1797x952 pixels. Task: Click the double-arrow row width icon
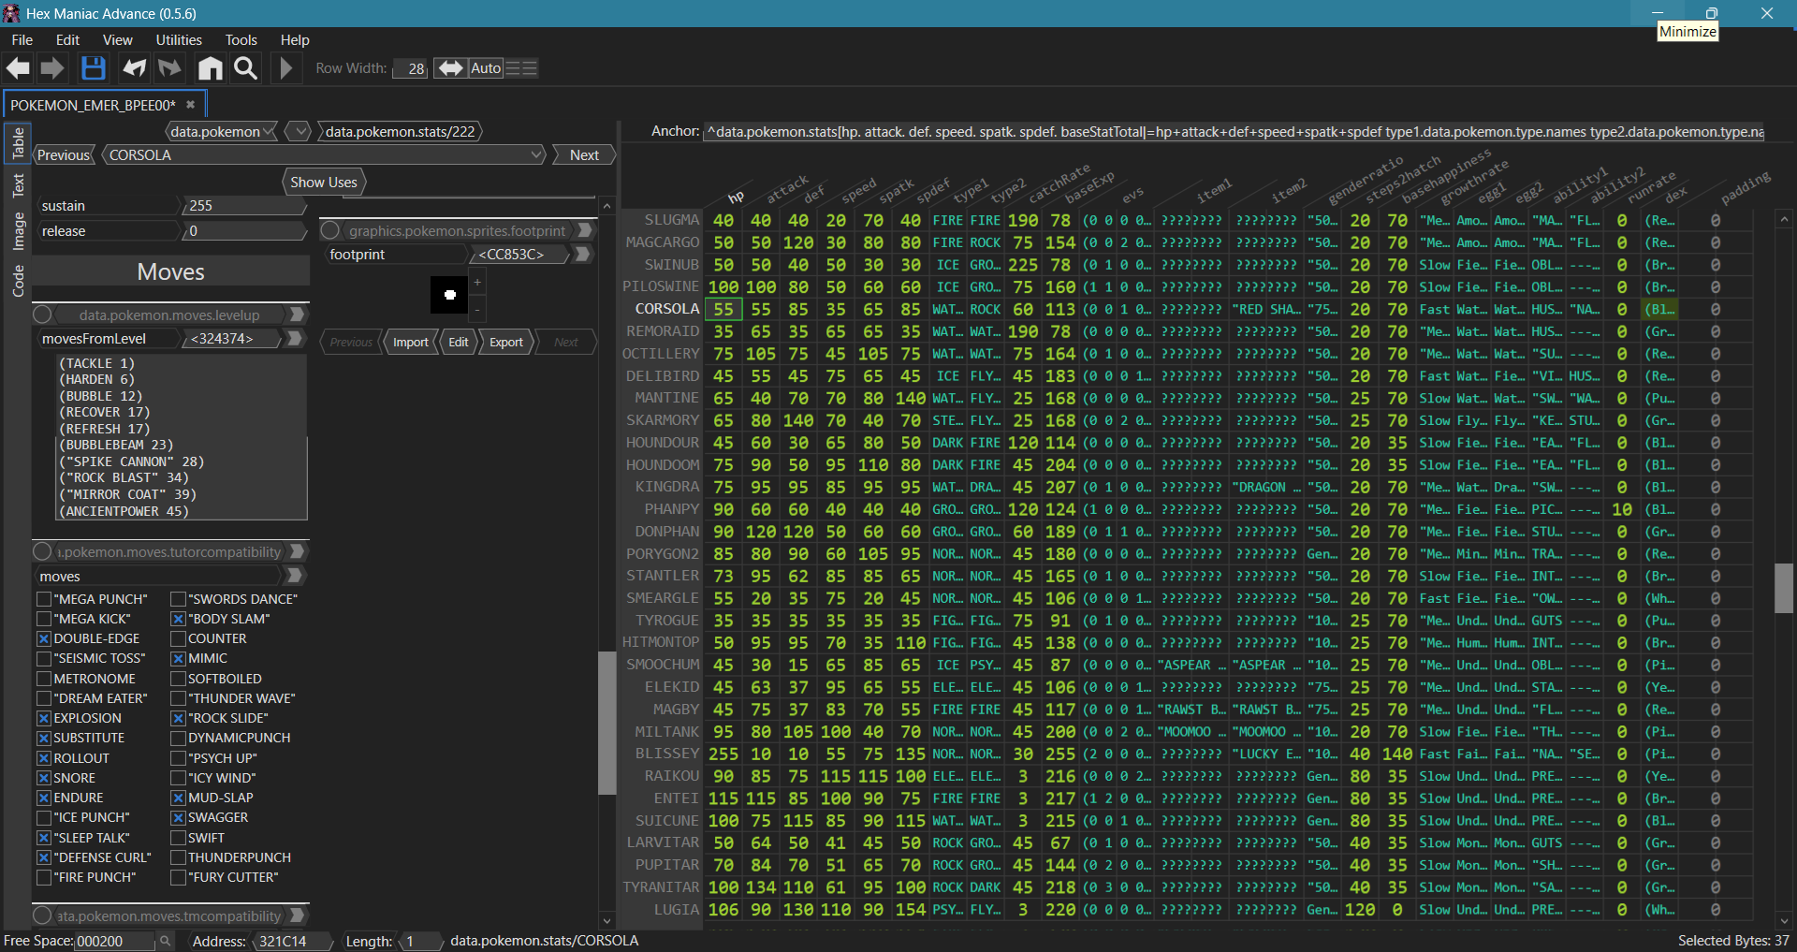pyautogui.click(x=450, y=68)
